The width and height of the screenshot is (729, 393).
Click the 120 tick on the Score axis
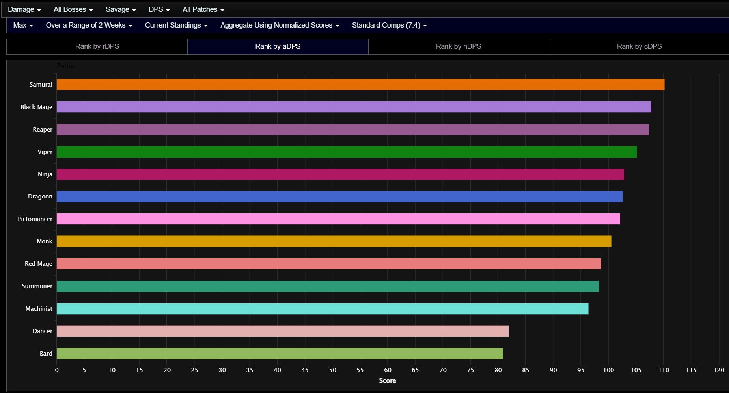coord(719,370)
